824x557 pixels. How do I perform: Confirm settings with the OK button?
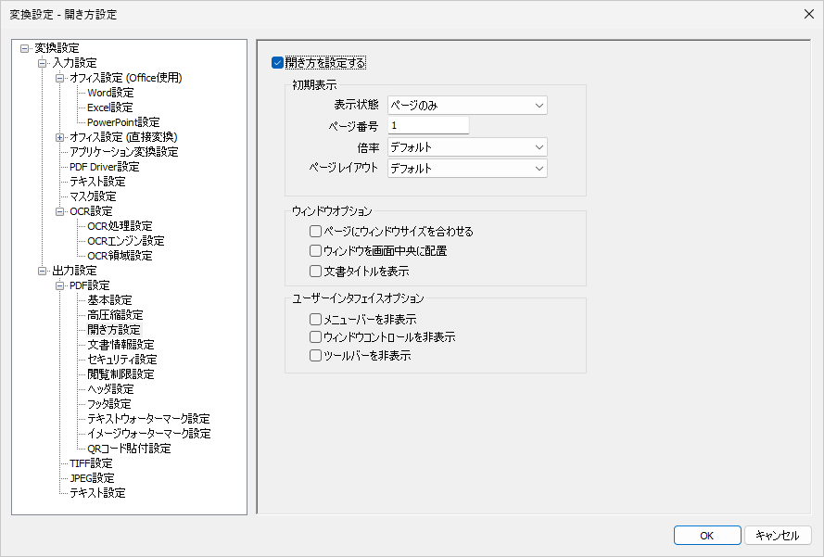tap(706, 535)
